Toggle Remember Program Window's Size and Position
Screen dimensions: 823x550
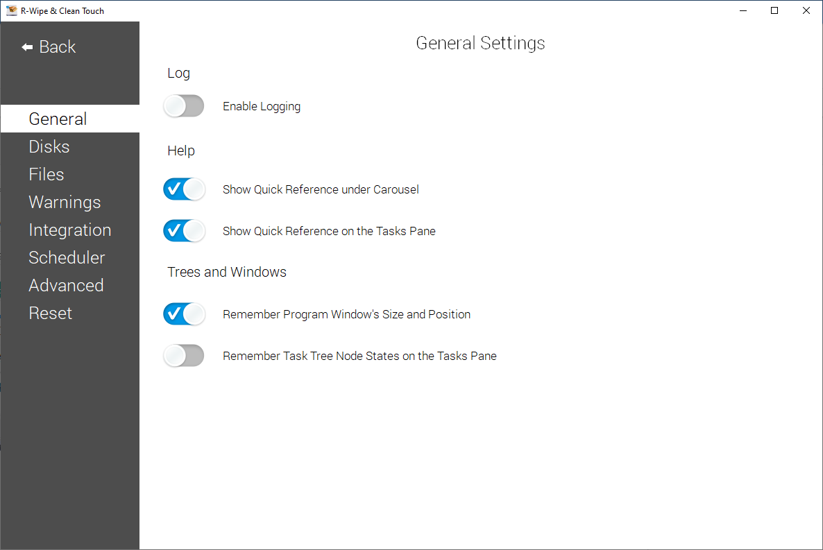pos(184,314)
